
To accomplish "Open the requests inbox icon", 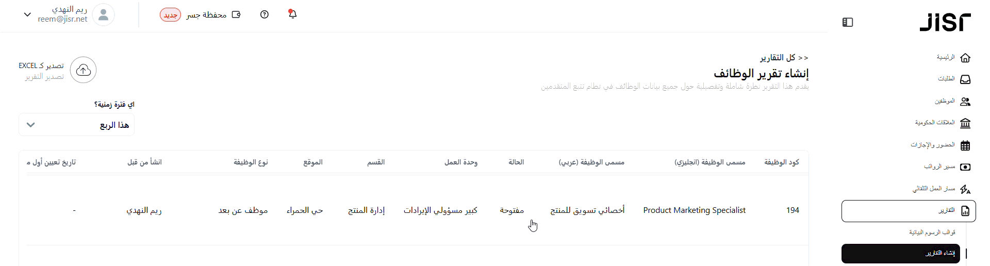I will tap(965, 79).
